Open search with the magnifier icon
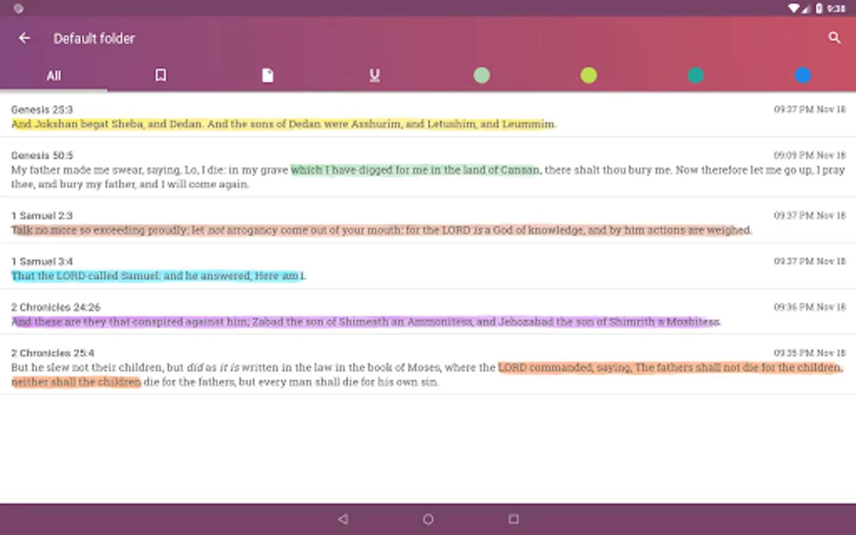The height and width of the screenshot is (535, 856). [x=834, y=38]
